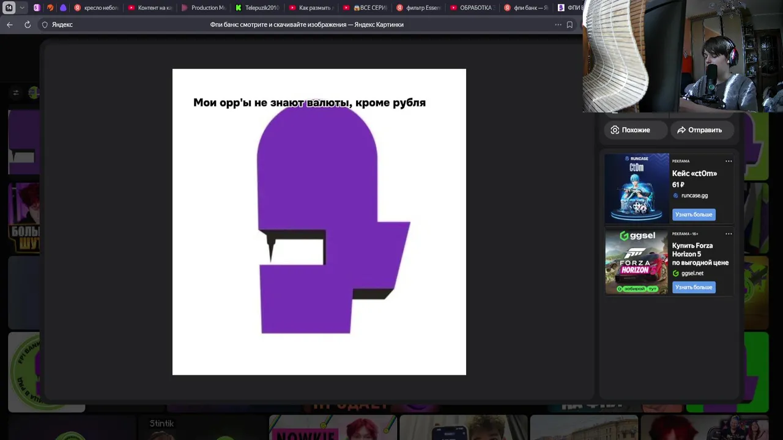Screen dimensions: 783x440
Task: Open the 'Кейс «ct0m»' ad title
Action: click(x=694, y=174)
